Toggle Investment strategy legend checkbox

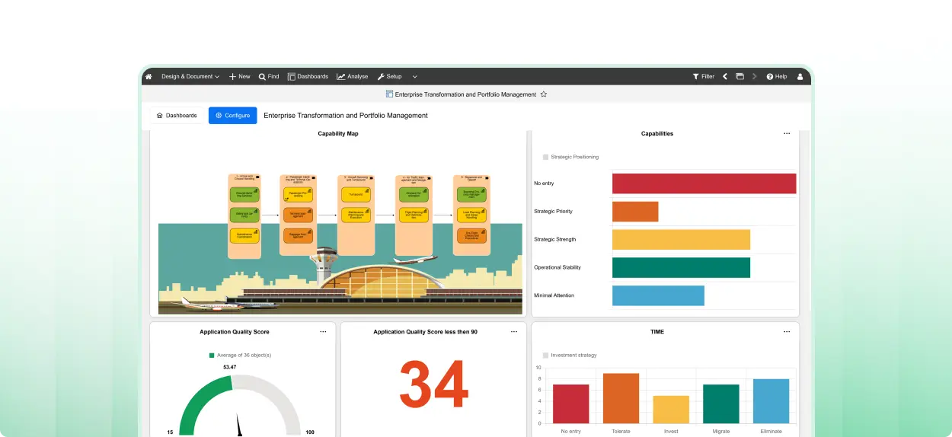click(545, 355)
